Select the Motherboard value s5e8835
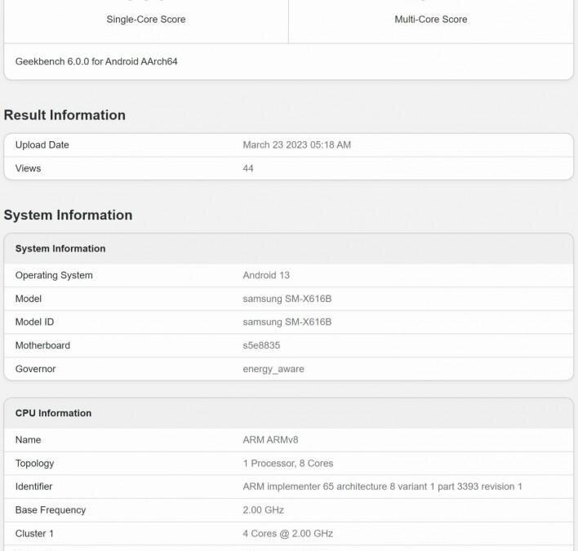The height and width of the screenshot is (551, 578). 261,345
